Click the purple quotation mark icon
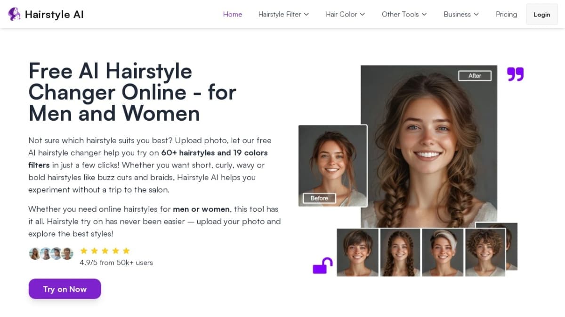 [516, 74]
